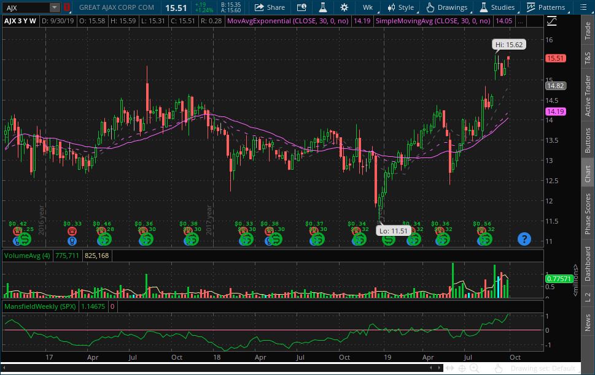The image size is (595, 375).
Task: Click the blue lightbulb icon below $0.33
Action: [72, 241]
